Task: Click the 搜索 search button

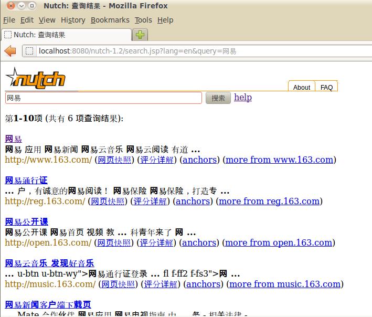Action: click(x=218, y=98)
